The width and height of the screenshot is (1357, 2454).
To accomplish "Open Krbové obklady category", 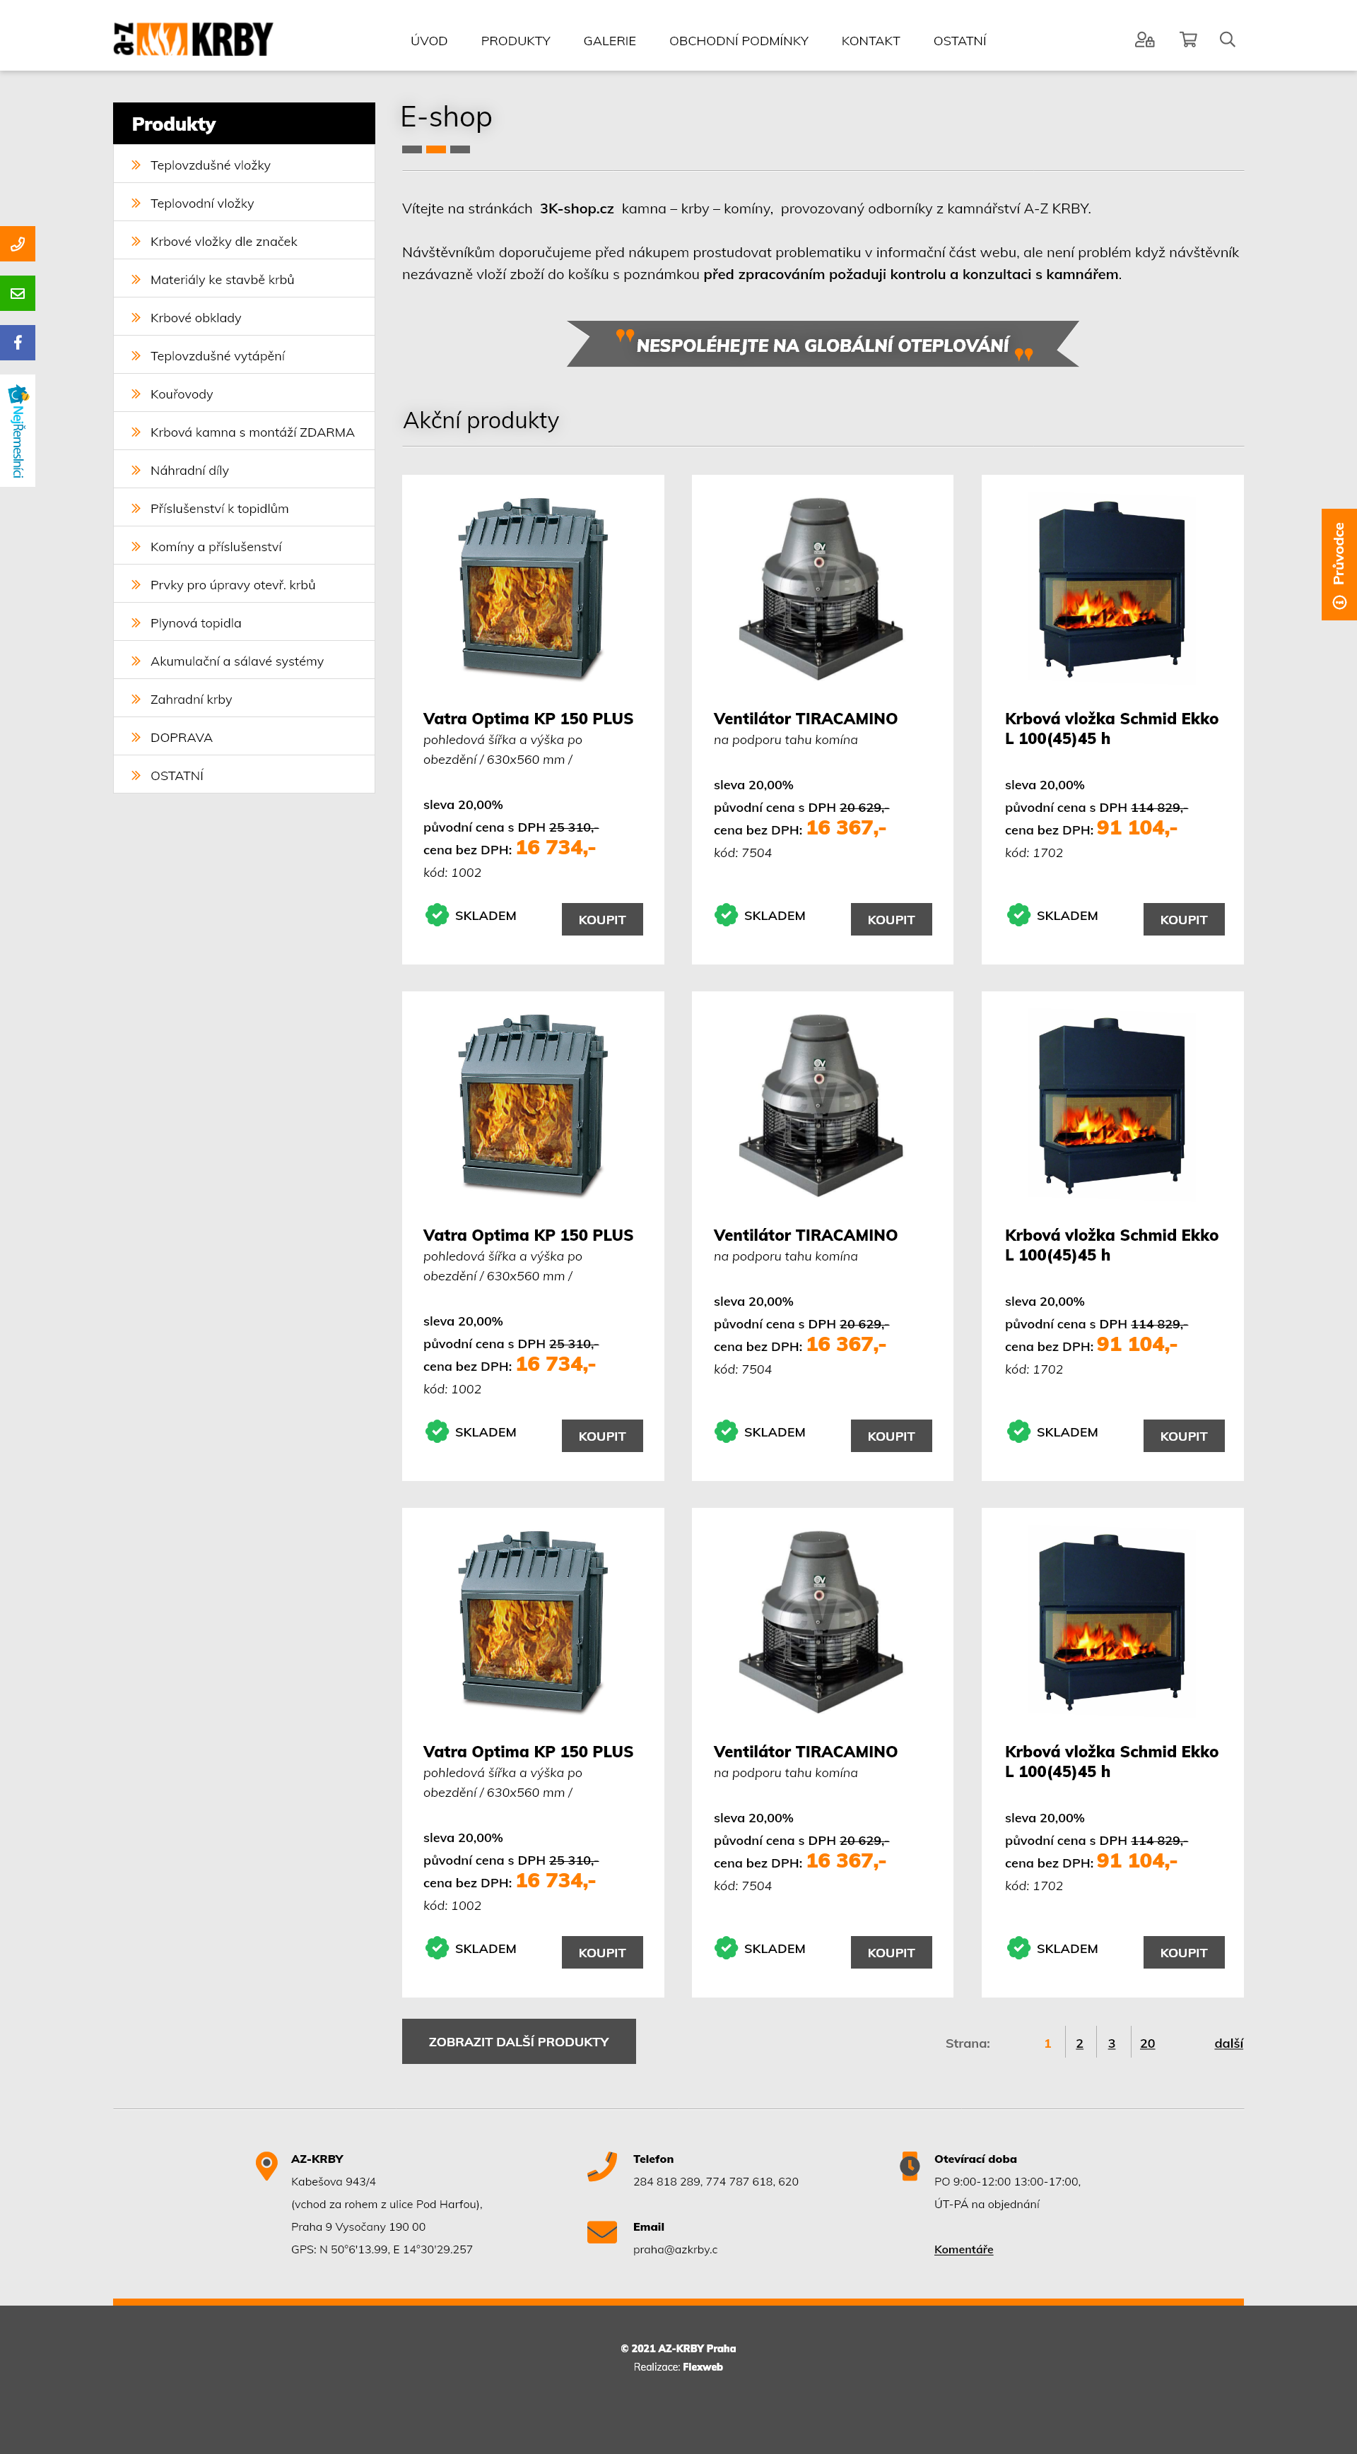I will (x=244, y=317).
